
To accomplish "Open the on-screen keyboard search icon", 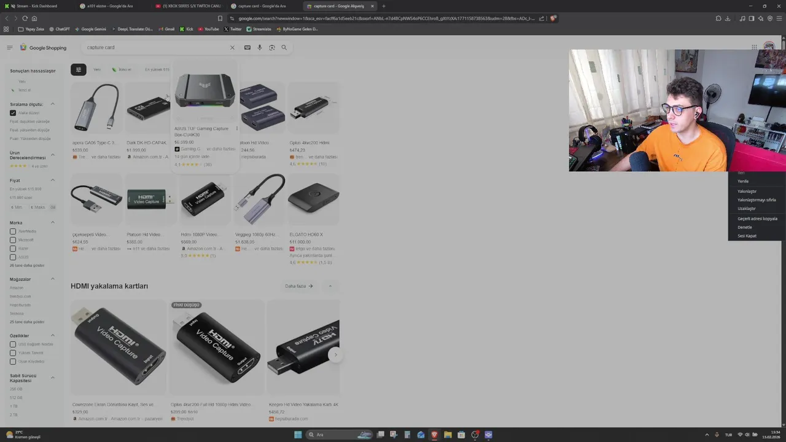I will pyautogui.click(x=247, y=47).
